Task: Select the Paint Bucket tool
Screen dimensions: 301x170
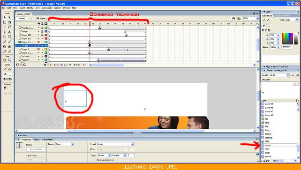Action: 9,46
